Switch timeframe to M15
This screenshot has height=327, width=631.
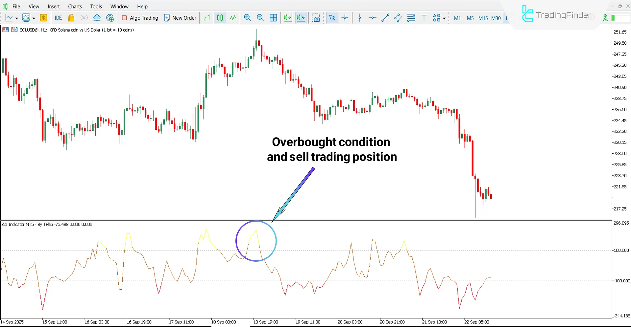483,18
